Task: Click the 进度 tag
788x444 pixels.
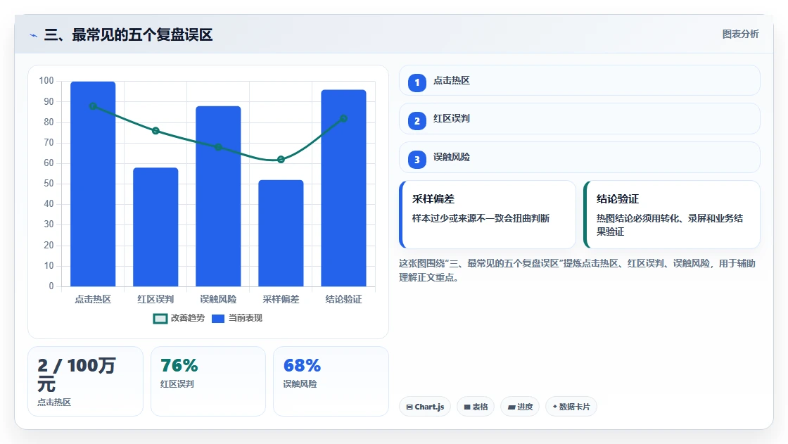Action: tap(520, 406)
